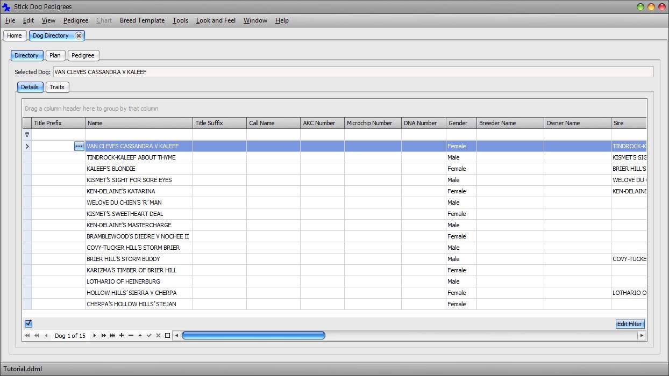Jump to the first dog record
The image size is (669, 376).
click(27, 335)
